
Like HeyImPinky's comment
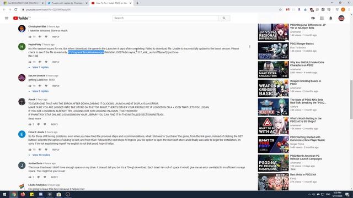(x=30, y=62)
